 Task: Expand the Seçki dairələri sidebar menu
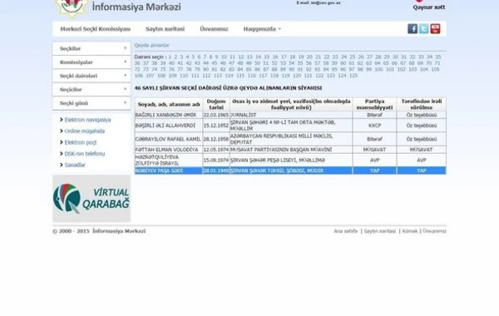pyautogui.click(x=91, y=76)
